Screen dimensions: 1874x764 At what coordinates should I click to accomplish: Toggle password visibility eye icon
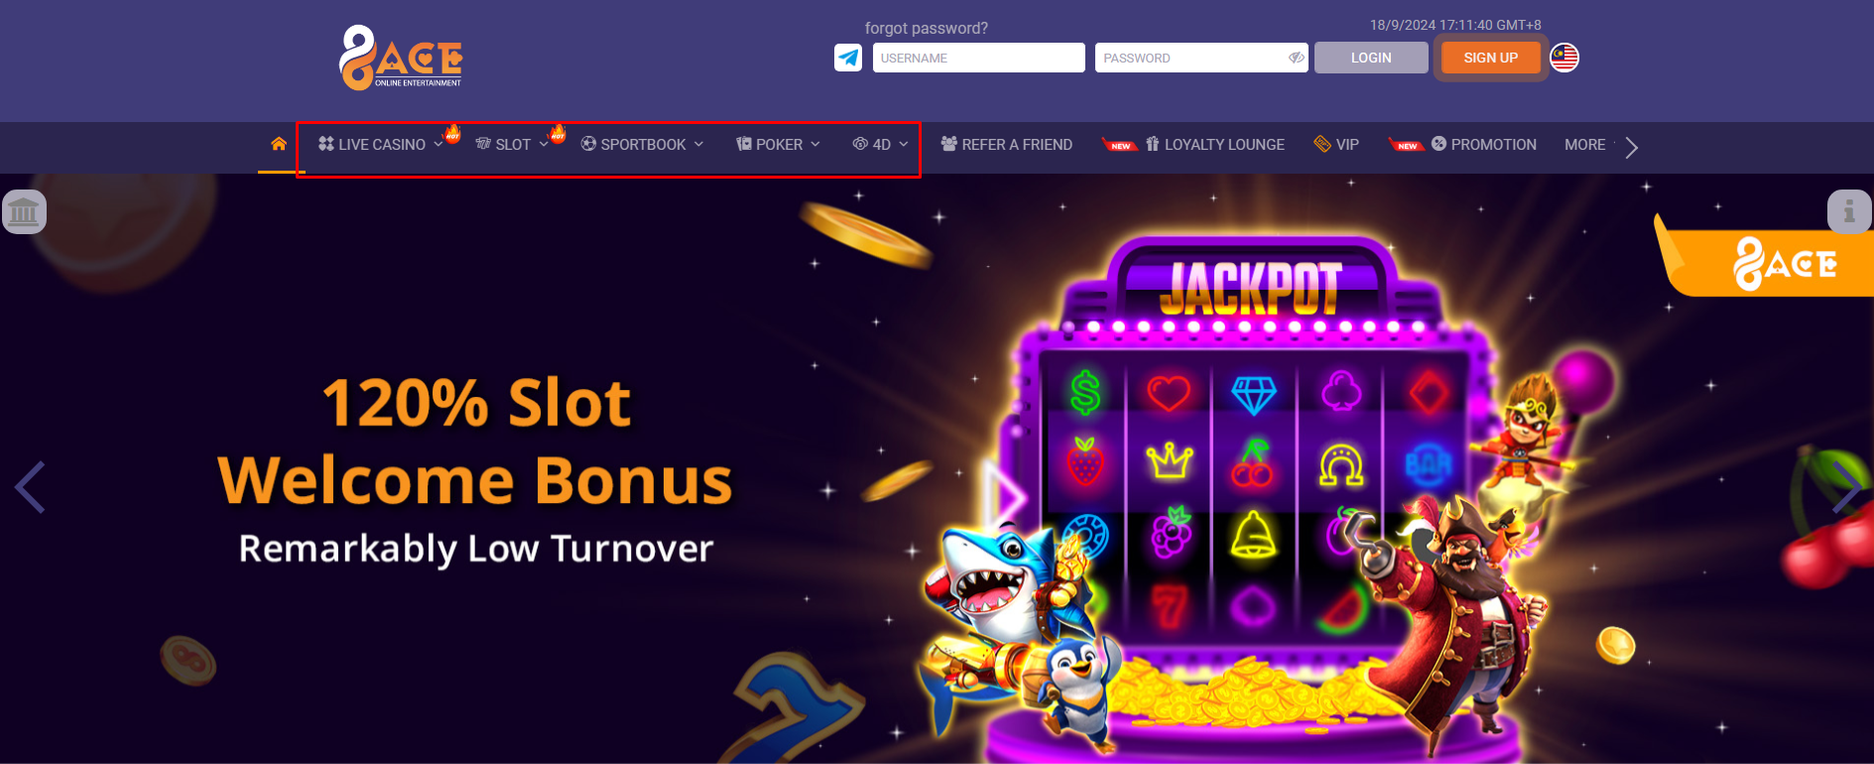(x=1296, y=58)
